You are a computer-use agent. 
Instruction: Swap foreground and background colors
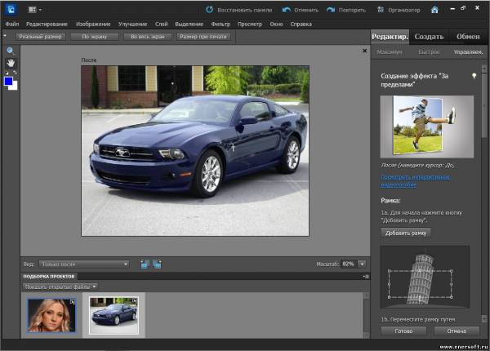[15, 73]
